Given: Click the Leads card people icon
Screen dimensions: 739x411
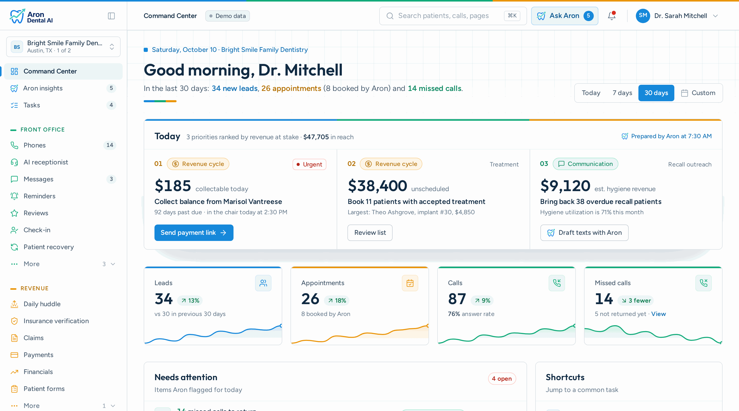Looking at the screenshot, I should coord(263,283).
